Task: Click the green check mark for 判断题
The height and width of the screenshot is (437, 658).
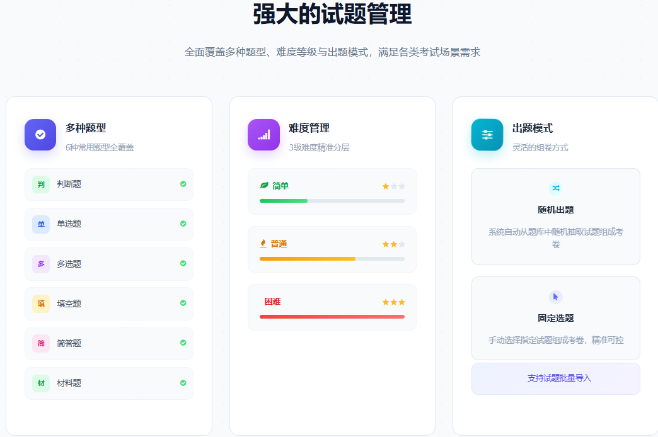Action: 183,184
